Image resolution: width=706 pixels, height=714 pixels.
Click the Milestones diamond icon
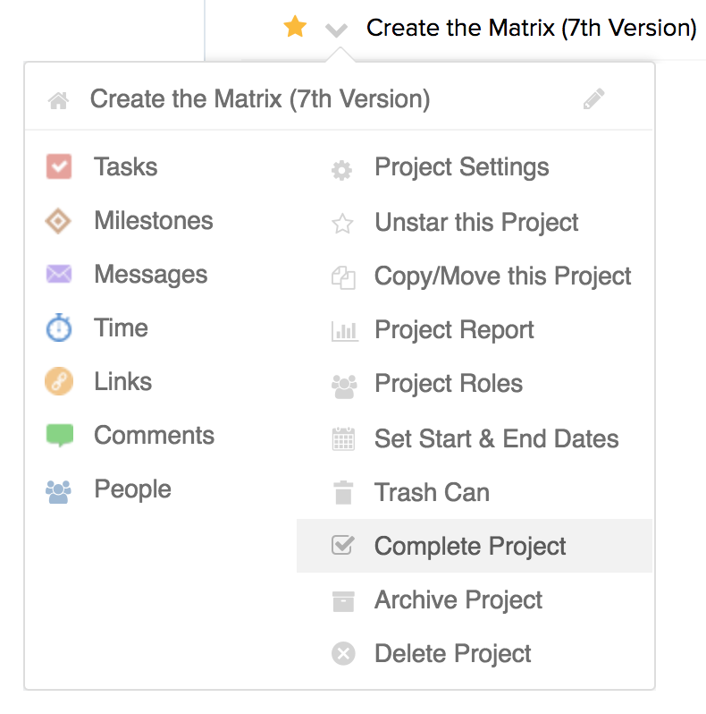click(59, 221)
